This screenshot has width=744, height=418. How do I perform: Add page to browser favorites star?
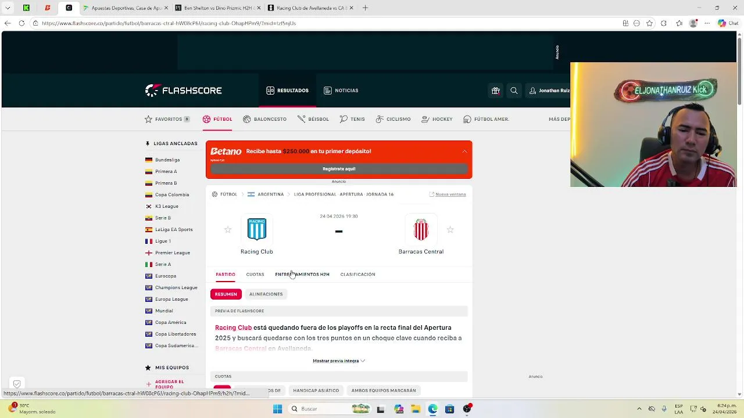649,23
